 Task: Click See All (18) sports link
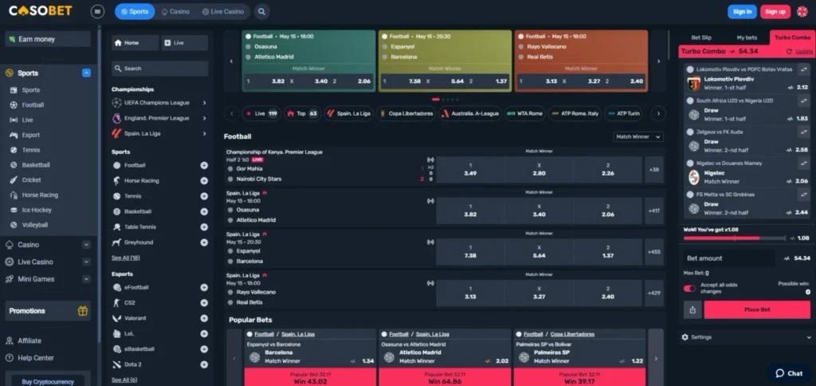[x=125, y=258]
